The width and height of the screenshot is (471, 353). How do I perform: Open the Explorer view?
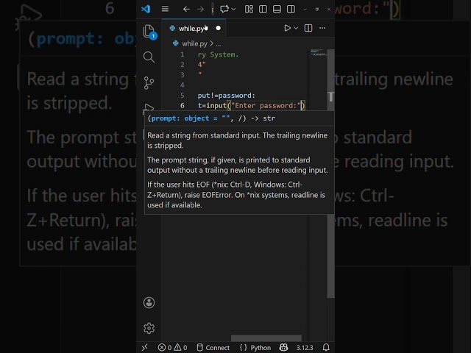149,32
